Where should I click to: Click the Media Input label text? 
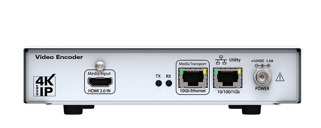pos(99,74)
